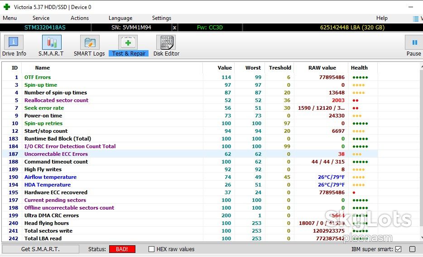423x257 pixels.
Task: Select the Seek error rate row
Action: (190, 108)
